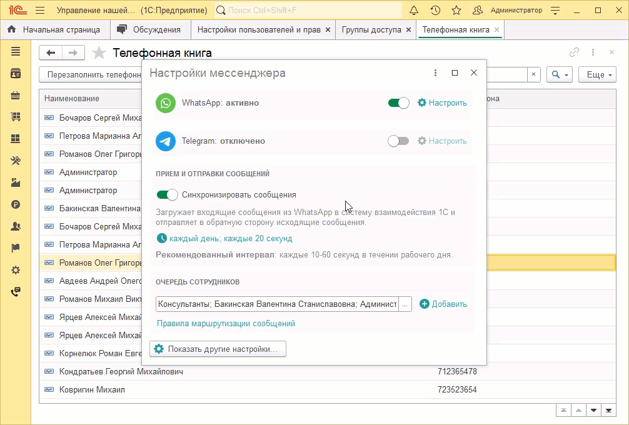The height and width of the screenshot is (425, 629).
Task: Open the settings gear in sidebar
Action: click(16, 270)
